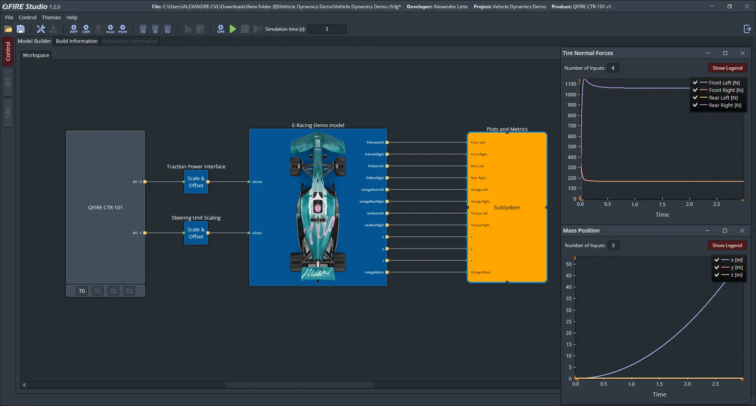Click the workspace scrollbar left arrow
756x406 pixels.
24,385
